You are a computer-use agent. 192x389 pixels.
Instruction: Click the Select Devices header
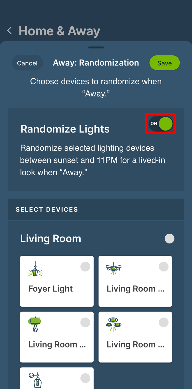pyautogui.click(x=47, y=209)
